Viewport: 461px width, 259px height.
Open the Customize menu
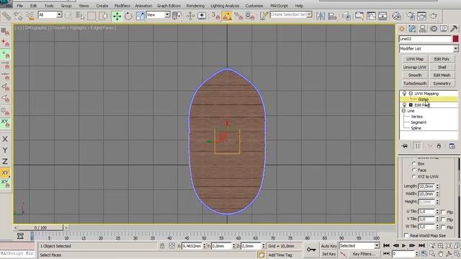(254, 6)
